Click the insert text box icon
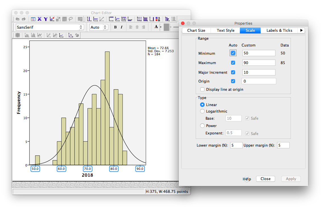Image resolution: width=324 pixels, height=209 pixels. click(x=124, y=19)
